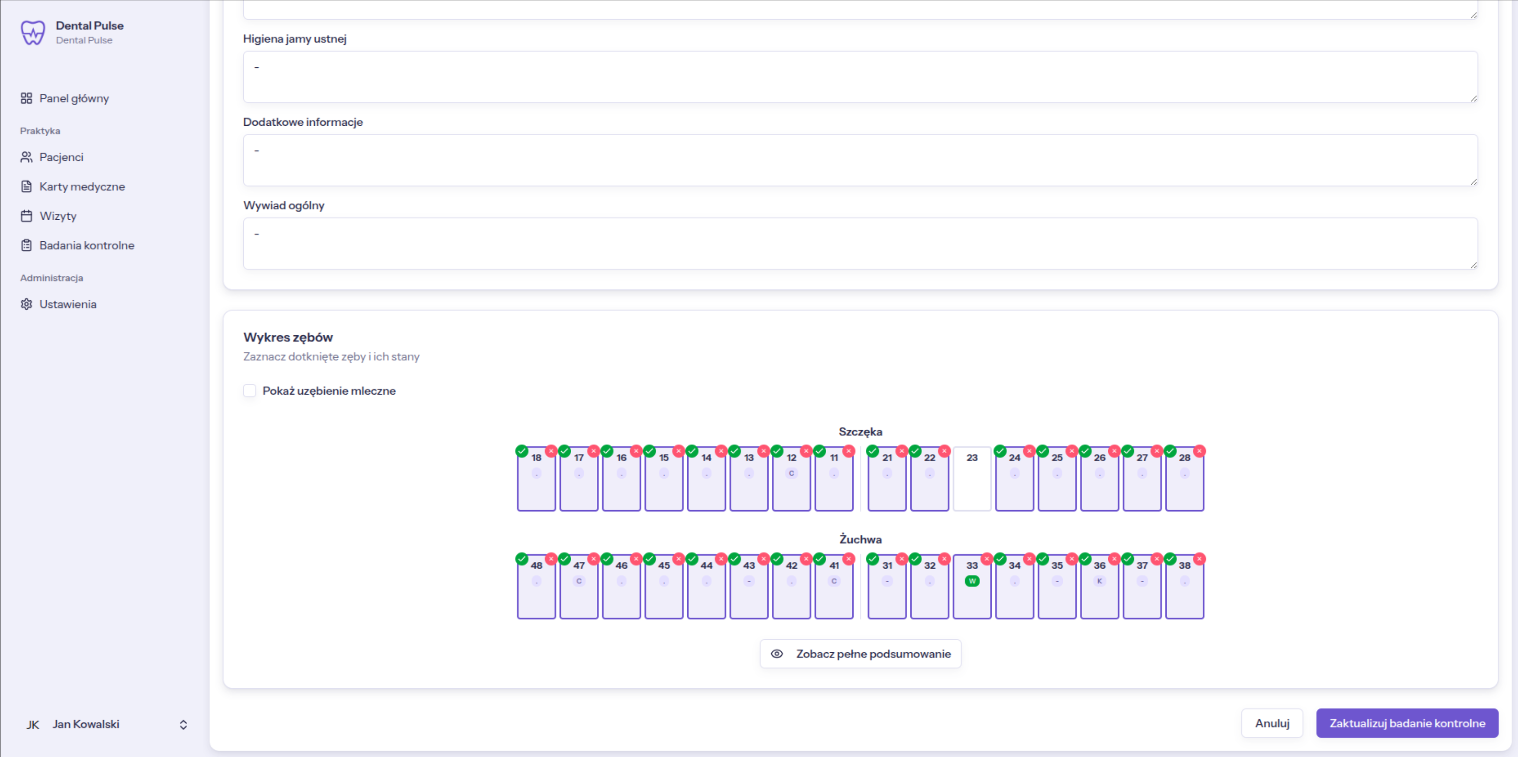The width and height of the screenshot is (1518, 757).
Task: Click the red X badge on tooth 11
Action: [849, 451]
